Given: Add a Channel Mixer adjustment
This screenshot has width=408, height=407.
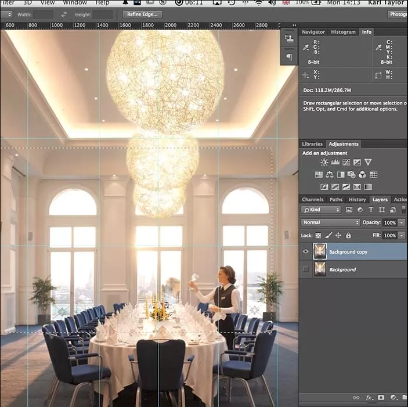Looking at the screenshot, I should click(363, 174).
